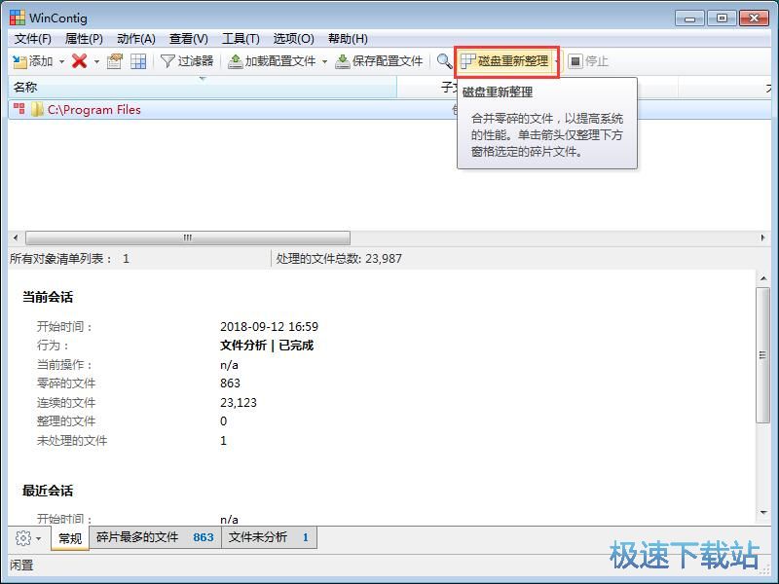Close the WinContig window

754,18
